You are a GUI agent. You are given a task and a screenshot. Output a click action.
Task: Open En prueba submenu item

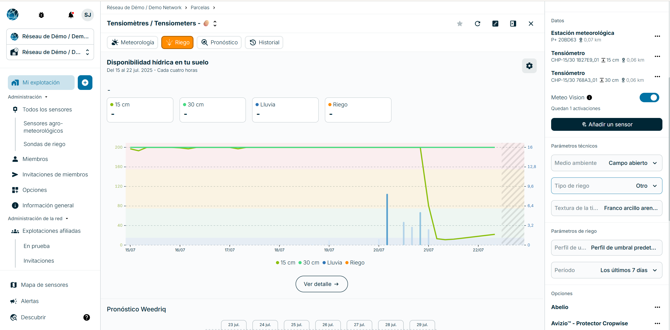pos(37,246)
